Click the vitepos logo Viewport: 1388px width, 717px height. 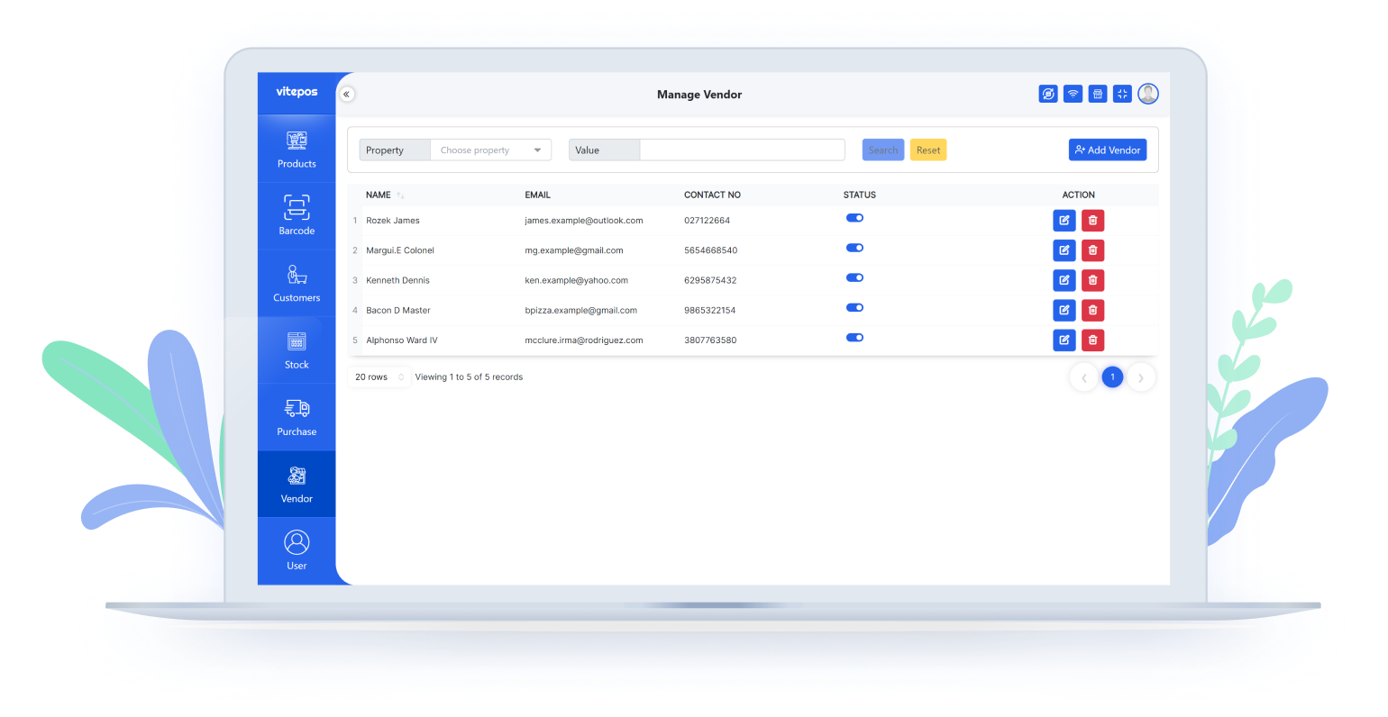(297, 92)
